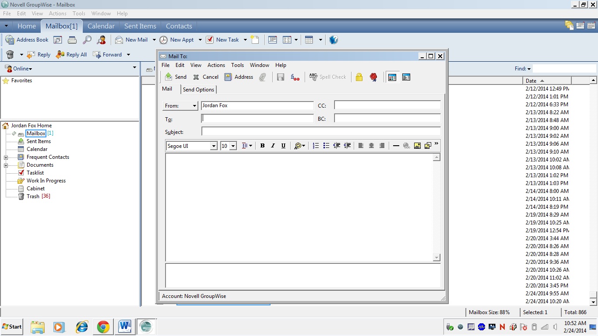Click the Print icon in main toolbar
This screenshot has width=598, height=336.
tap(72, 40)
